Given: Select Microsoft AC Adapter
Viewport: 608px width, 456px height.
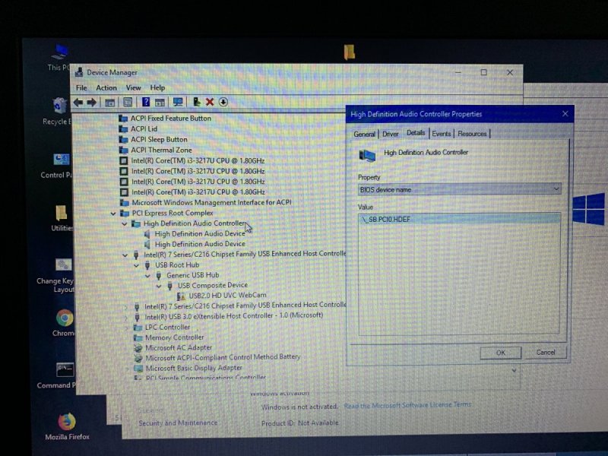Looking at the screenshot, I should coord(179,348).
